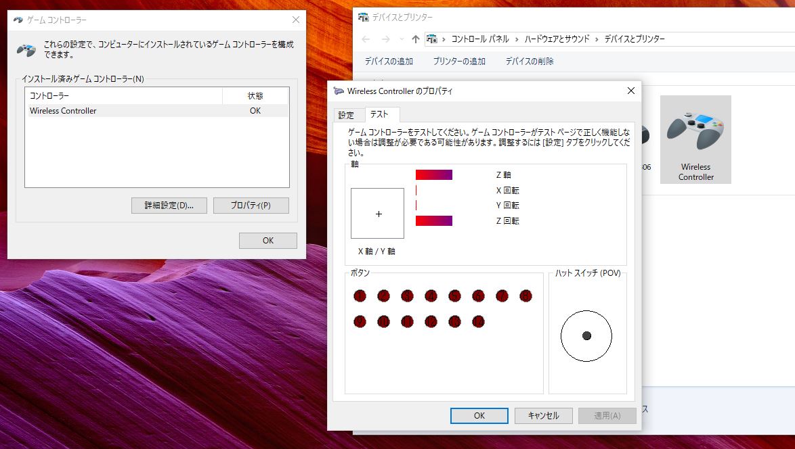
Task: Expand the chevron after コントロール パネル
Action: 517,39
